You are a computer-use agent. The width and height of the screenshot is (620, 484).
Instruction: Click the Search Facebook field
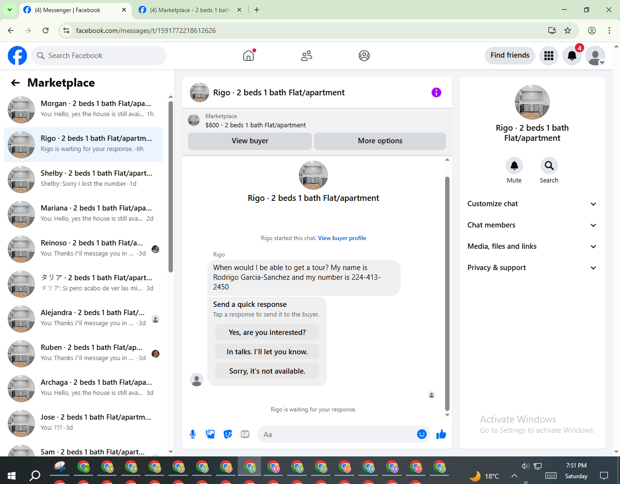click(99, 56)
